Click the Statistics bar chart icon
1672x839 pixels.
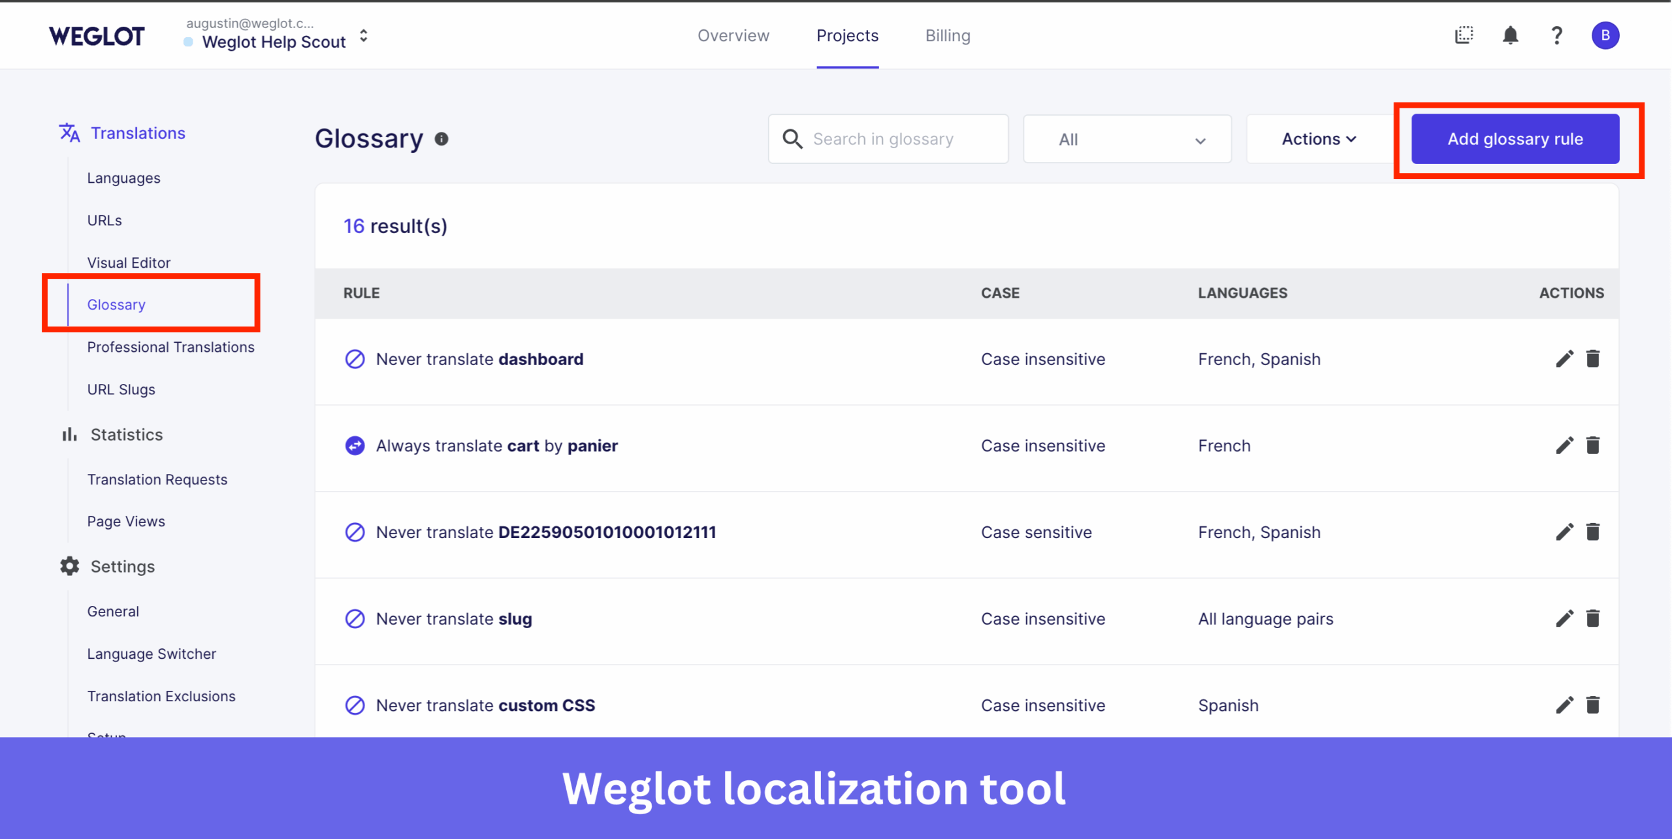coord(69,434)
